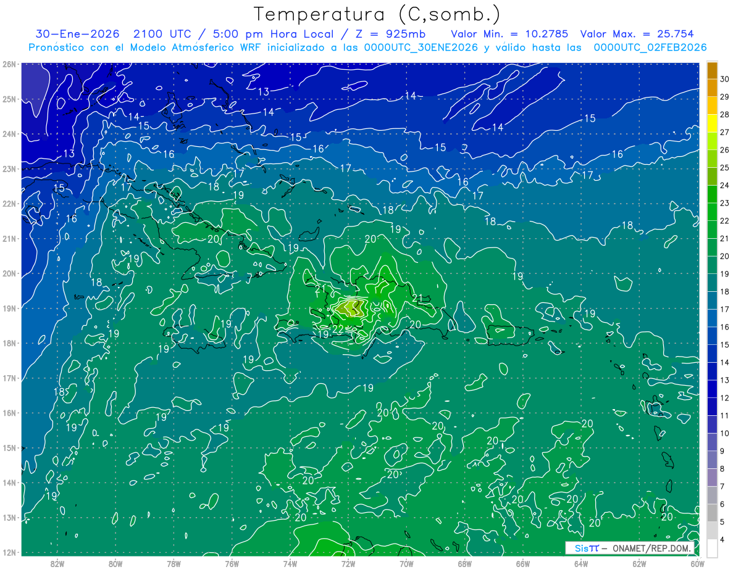The height and width of the screenshot is (572, 741).
Task: Click the "22N" latitude axis label
Action: coord(9,204)
